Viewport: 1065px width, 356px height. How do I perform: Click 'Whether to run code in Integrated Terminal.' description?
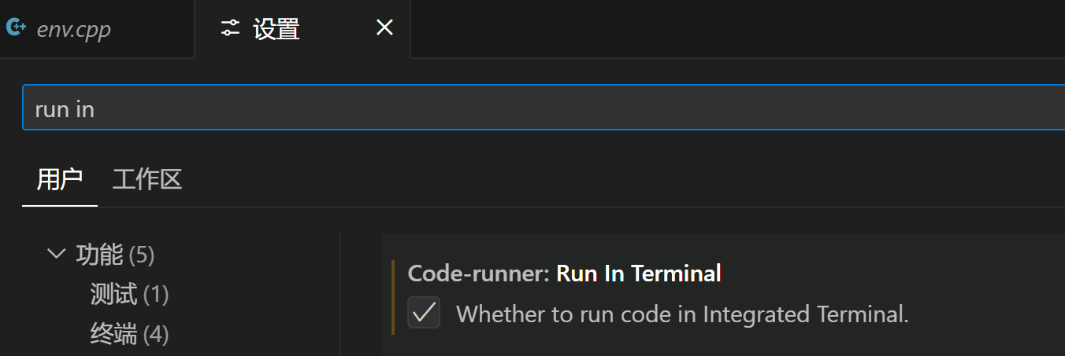682,314
